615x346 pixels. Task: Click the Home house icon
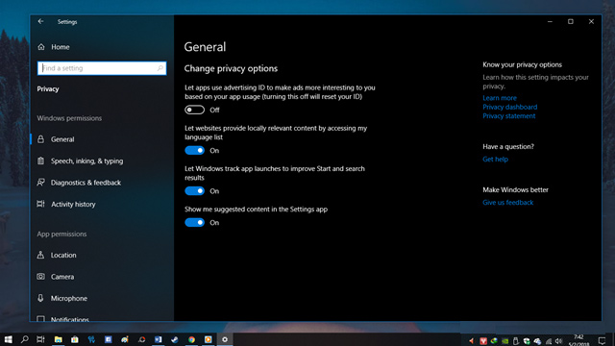(x=41, y=47)
